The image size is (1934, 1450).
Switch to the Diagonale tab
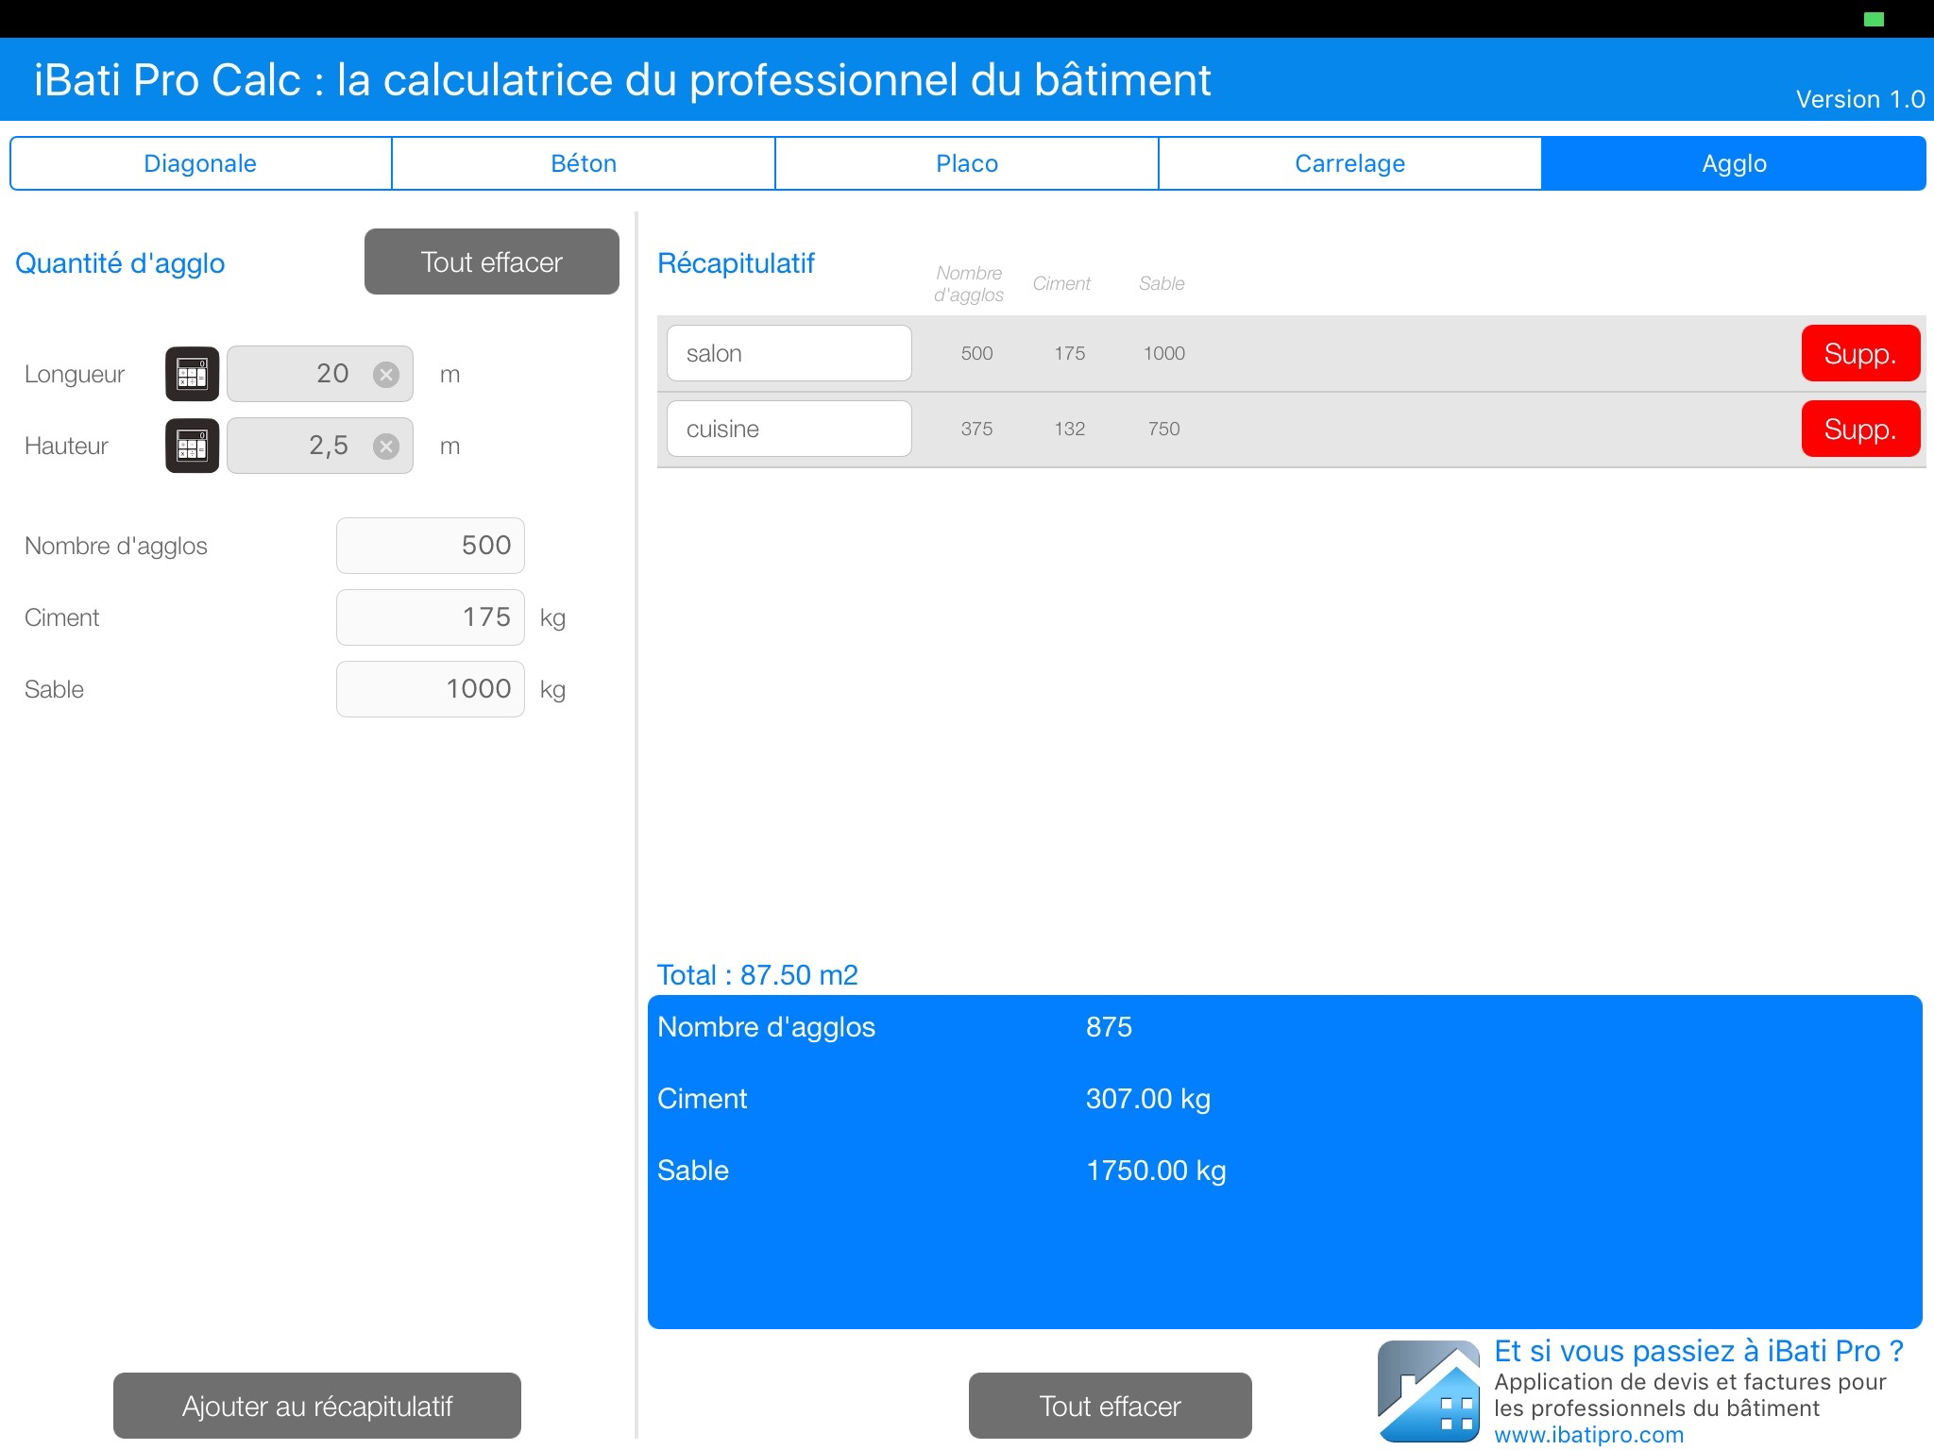point(200,163)
